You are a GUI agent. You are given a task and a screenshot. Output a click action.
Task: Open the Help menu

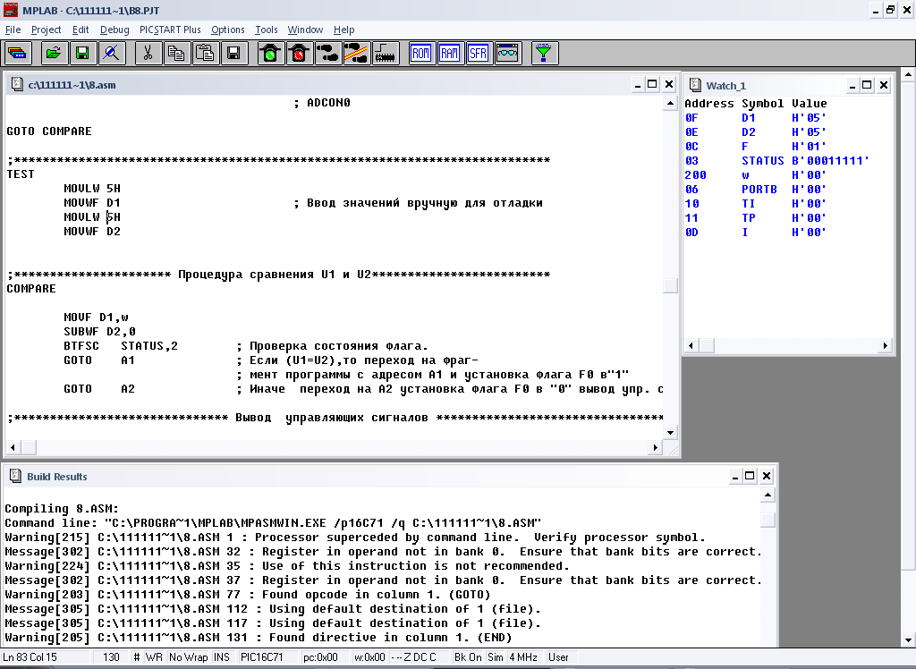344,30
